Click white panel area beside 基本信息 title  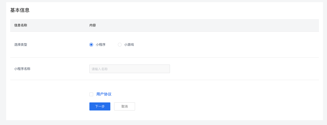(x=161, y=10)
